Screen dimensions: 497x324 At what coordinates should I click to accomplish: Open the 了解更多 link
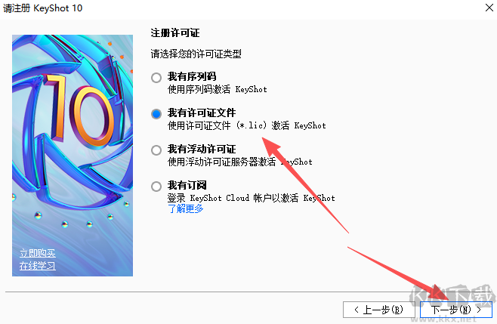pos(185,208)
